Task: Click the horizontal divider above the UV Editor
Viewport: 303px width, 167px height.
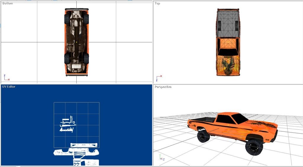Action: 76,84
